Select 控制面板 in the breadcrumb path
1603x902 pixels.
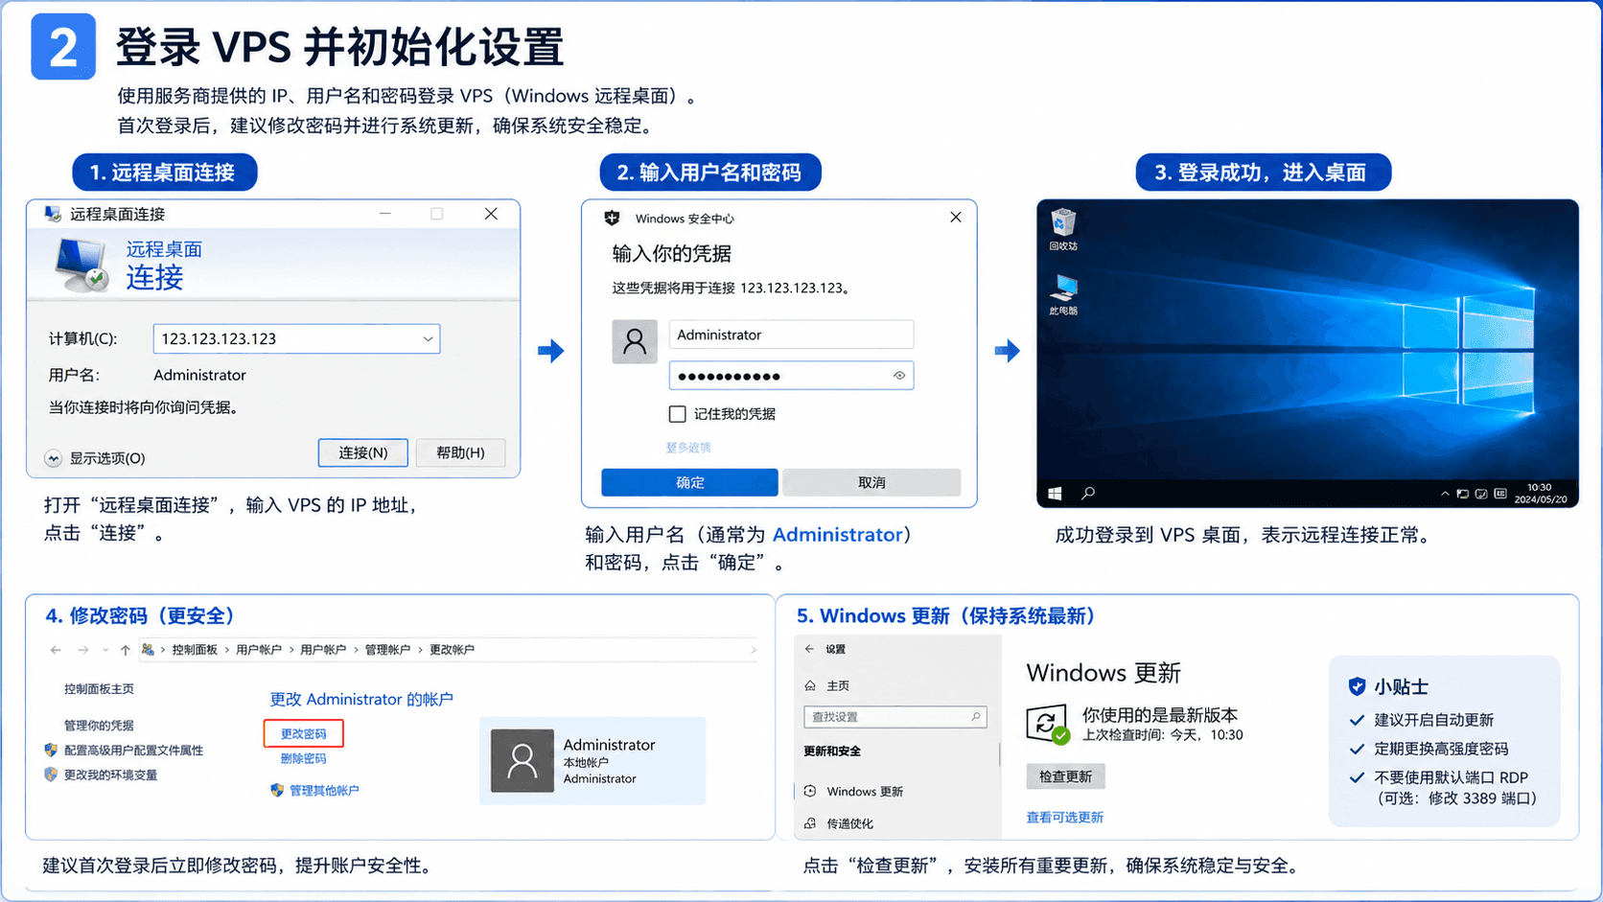click(x=195, y=650)
